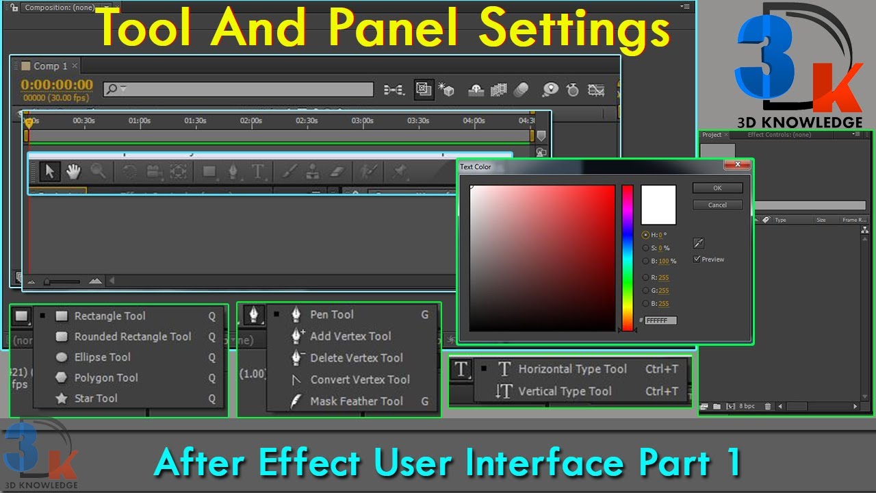Viewport: 876px width, 493px height.
Task: Select the Puppet Pin tool
Action: point(400,171)
